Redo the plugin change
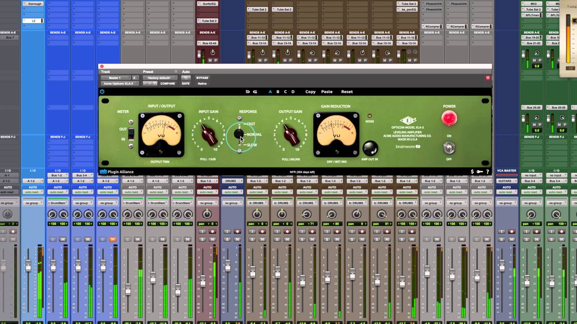The width and height of the screenshot is (577, 324). tap(255, 92)
